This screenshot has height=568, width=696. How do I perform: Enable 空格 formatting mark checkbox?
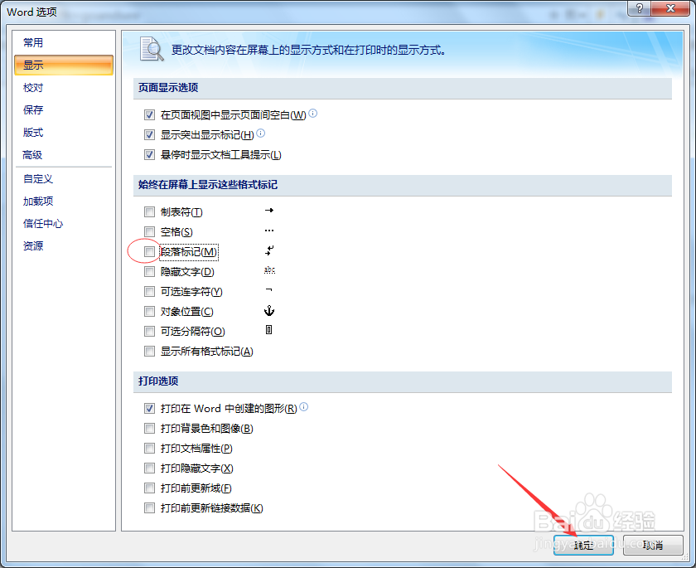point(150,232)
